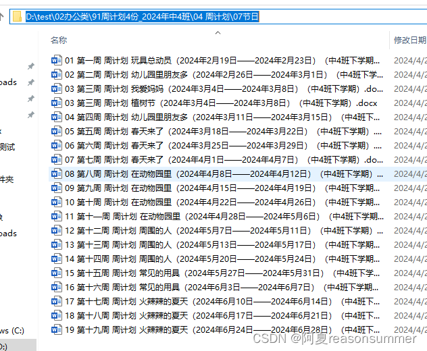Screen dimensions: 427x351
Task: Click the Word icon of file 07 第七周
Action: (x=56, y=159)
